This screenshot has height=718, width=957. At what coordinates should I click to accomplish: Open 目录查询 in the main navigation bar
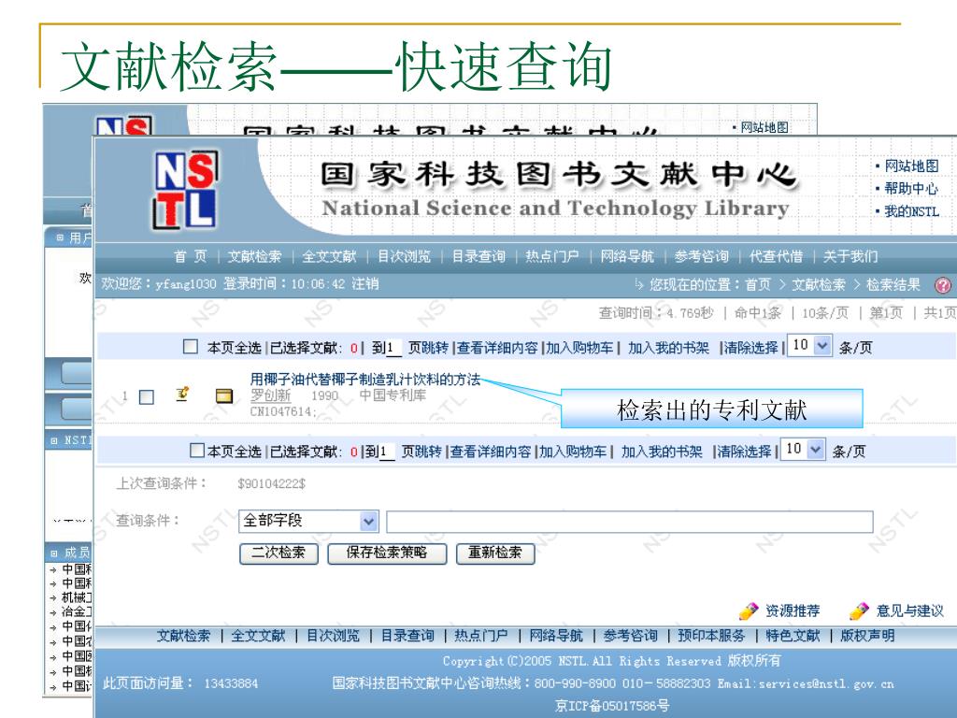pos(478,256)
